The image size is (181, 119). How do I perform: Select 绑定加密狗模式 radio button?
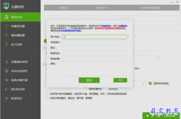pos(47,98)
